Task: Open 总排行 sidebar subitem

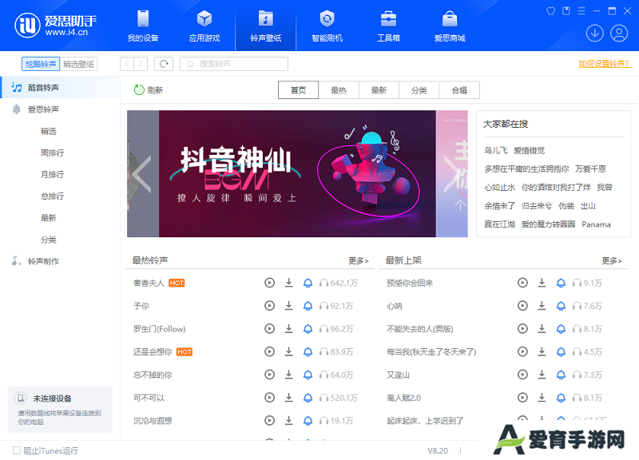Action: (52, 196)
